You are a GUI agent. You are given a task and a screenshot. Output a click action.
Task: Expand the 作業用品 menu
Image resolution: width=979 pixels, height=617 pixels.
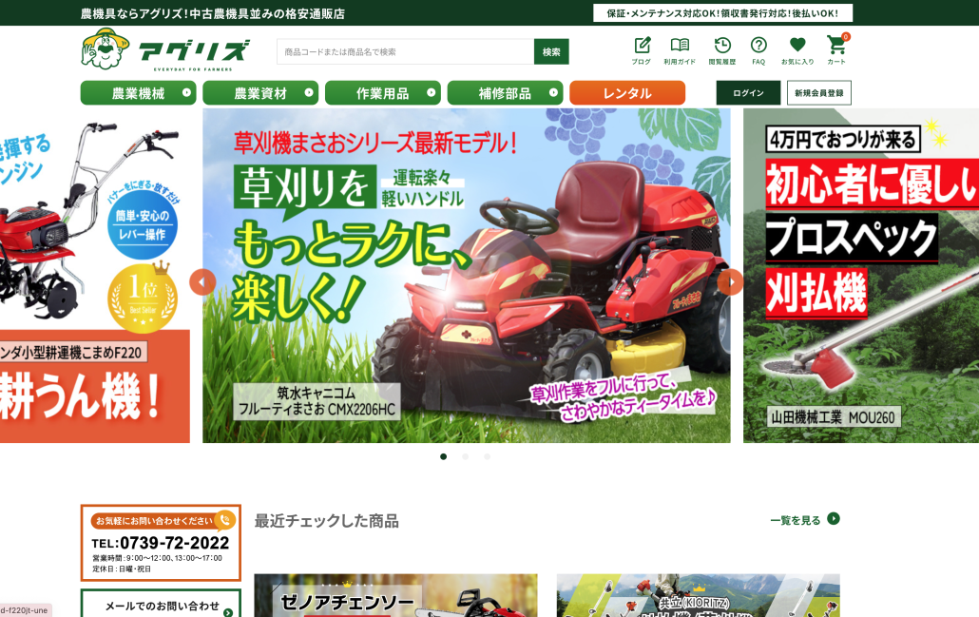click(383, 93)
